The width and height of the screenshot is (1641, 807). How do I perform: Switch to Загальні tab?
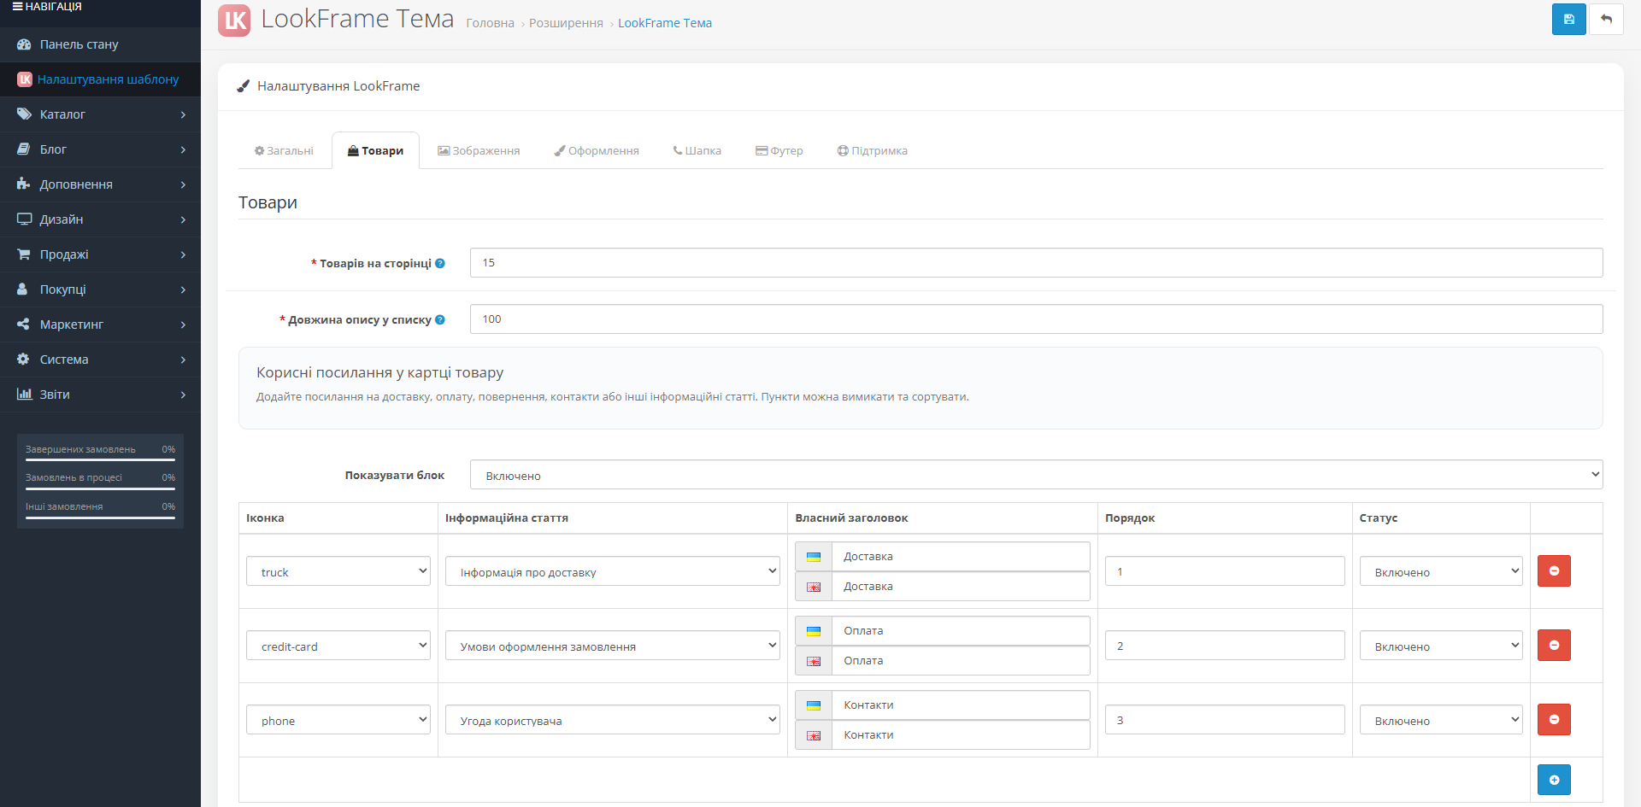284,150
